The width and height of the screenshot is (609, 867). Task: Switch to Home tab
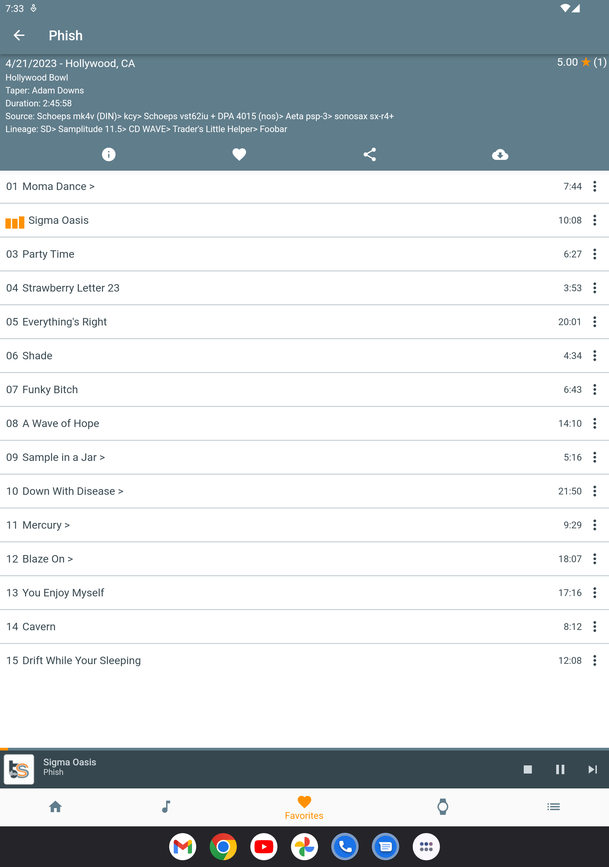(x=55, y=807)
